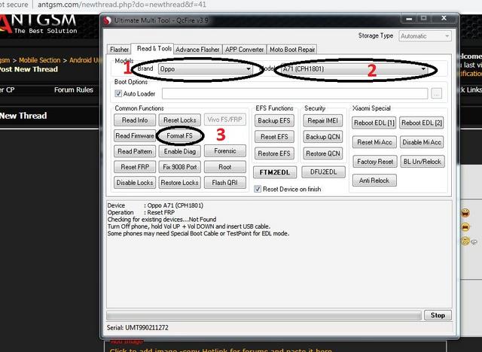Select the Read & Tools tab
Image resolution: width=482 pixels, height=352 pixels.
pos(154,48)
